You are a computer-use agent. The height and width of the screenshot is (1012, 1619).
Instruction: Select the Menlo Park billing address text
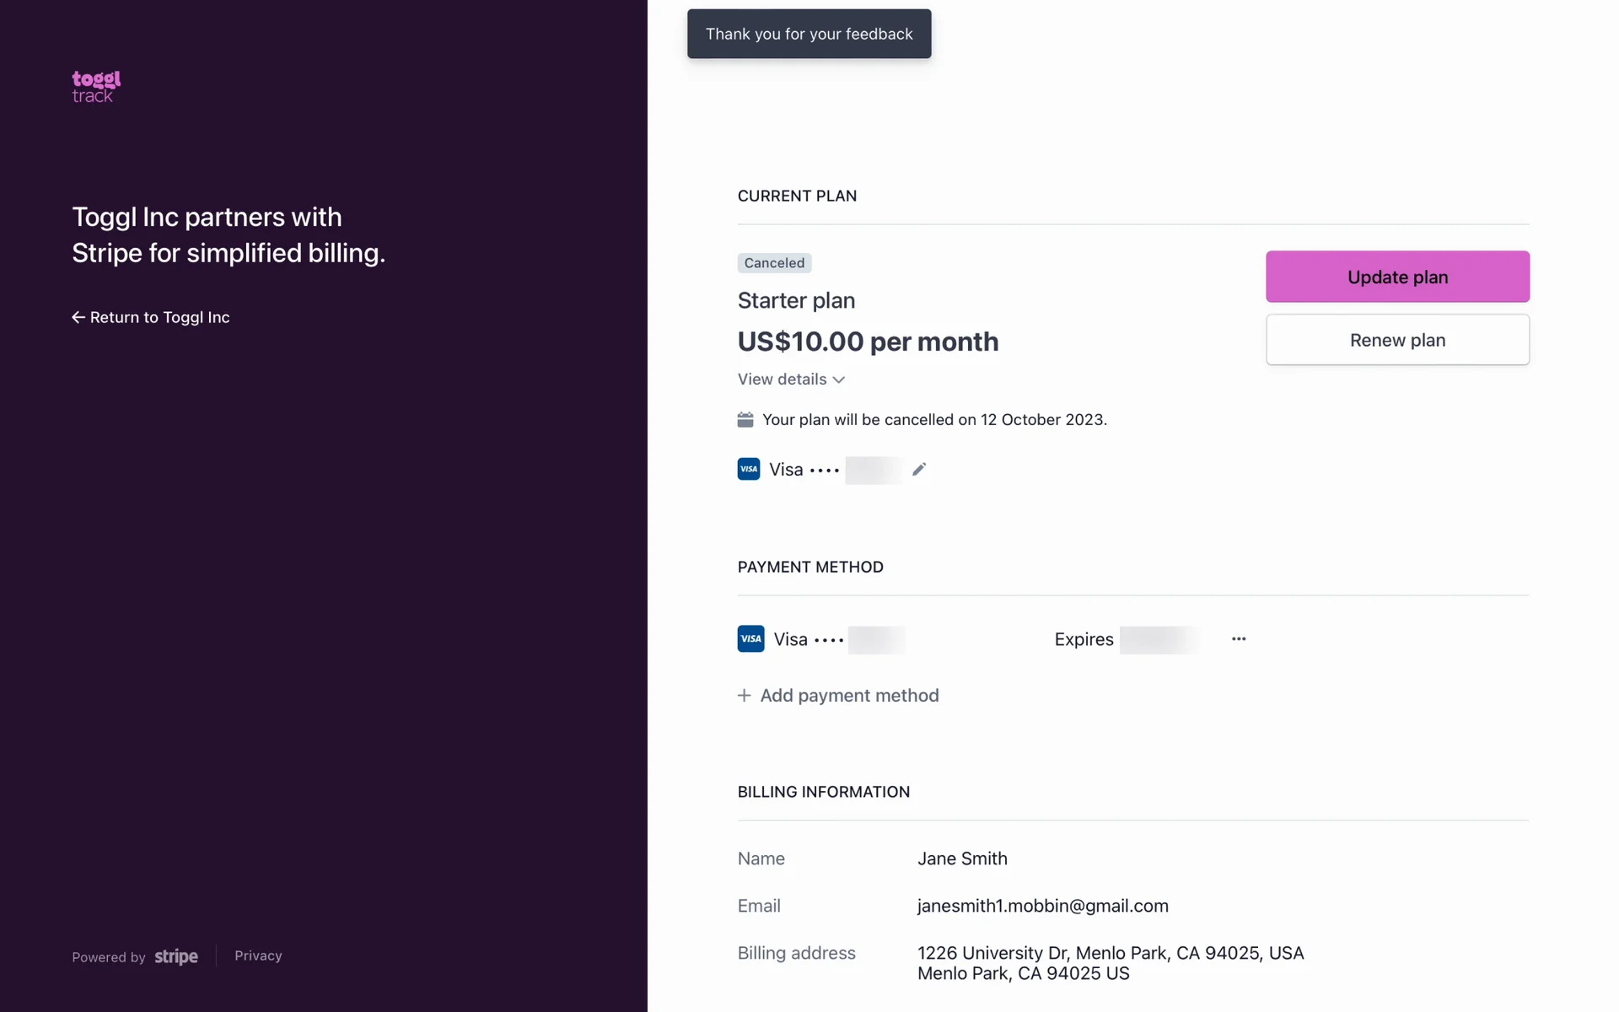tap(1110, 963)
